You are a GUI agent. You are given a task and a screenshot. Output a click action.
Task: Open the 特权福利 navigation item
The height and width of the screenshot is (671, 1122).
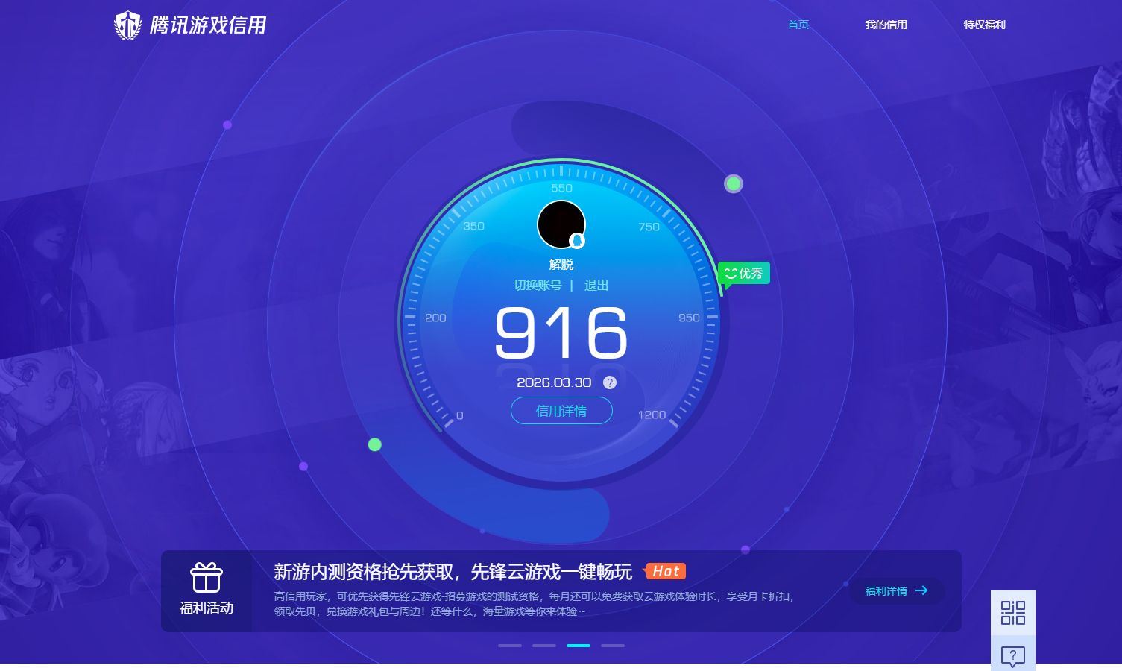coord(984,25)
